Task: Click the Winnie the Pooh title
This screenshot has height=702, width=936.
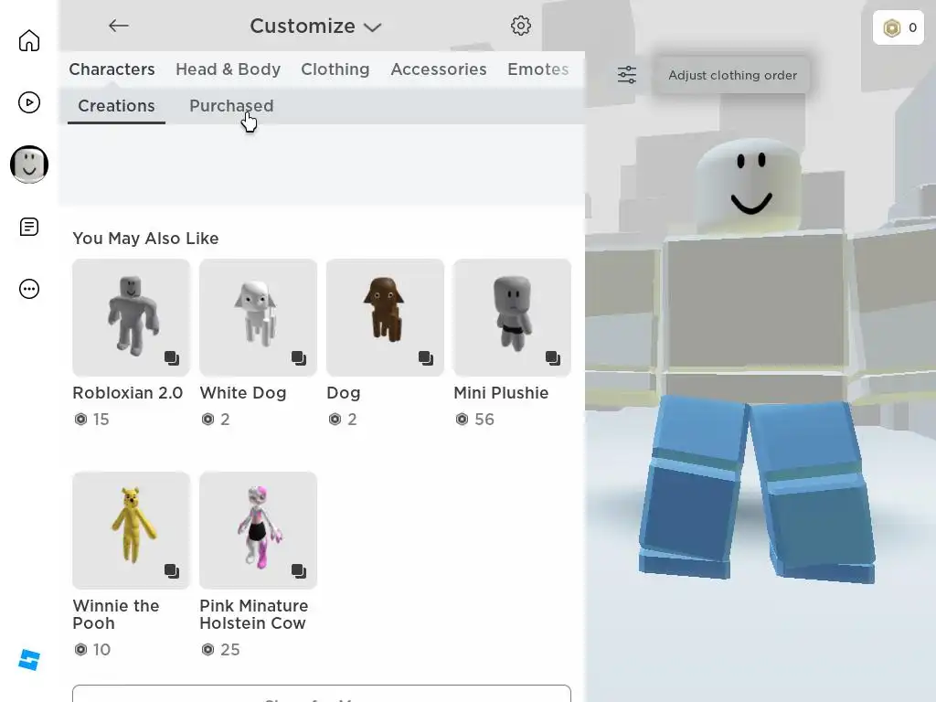Action: point(116,614)
